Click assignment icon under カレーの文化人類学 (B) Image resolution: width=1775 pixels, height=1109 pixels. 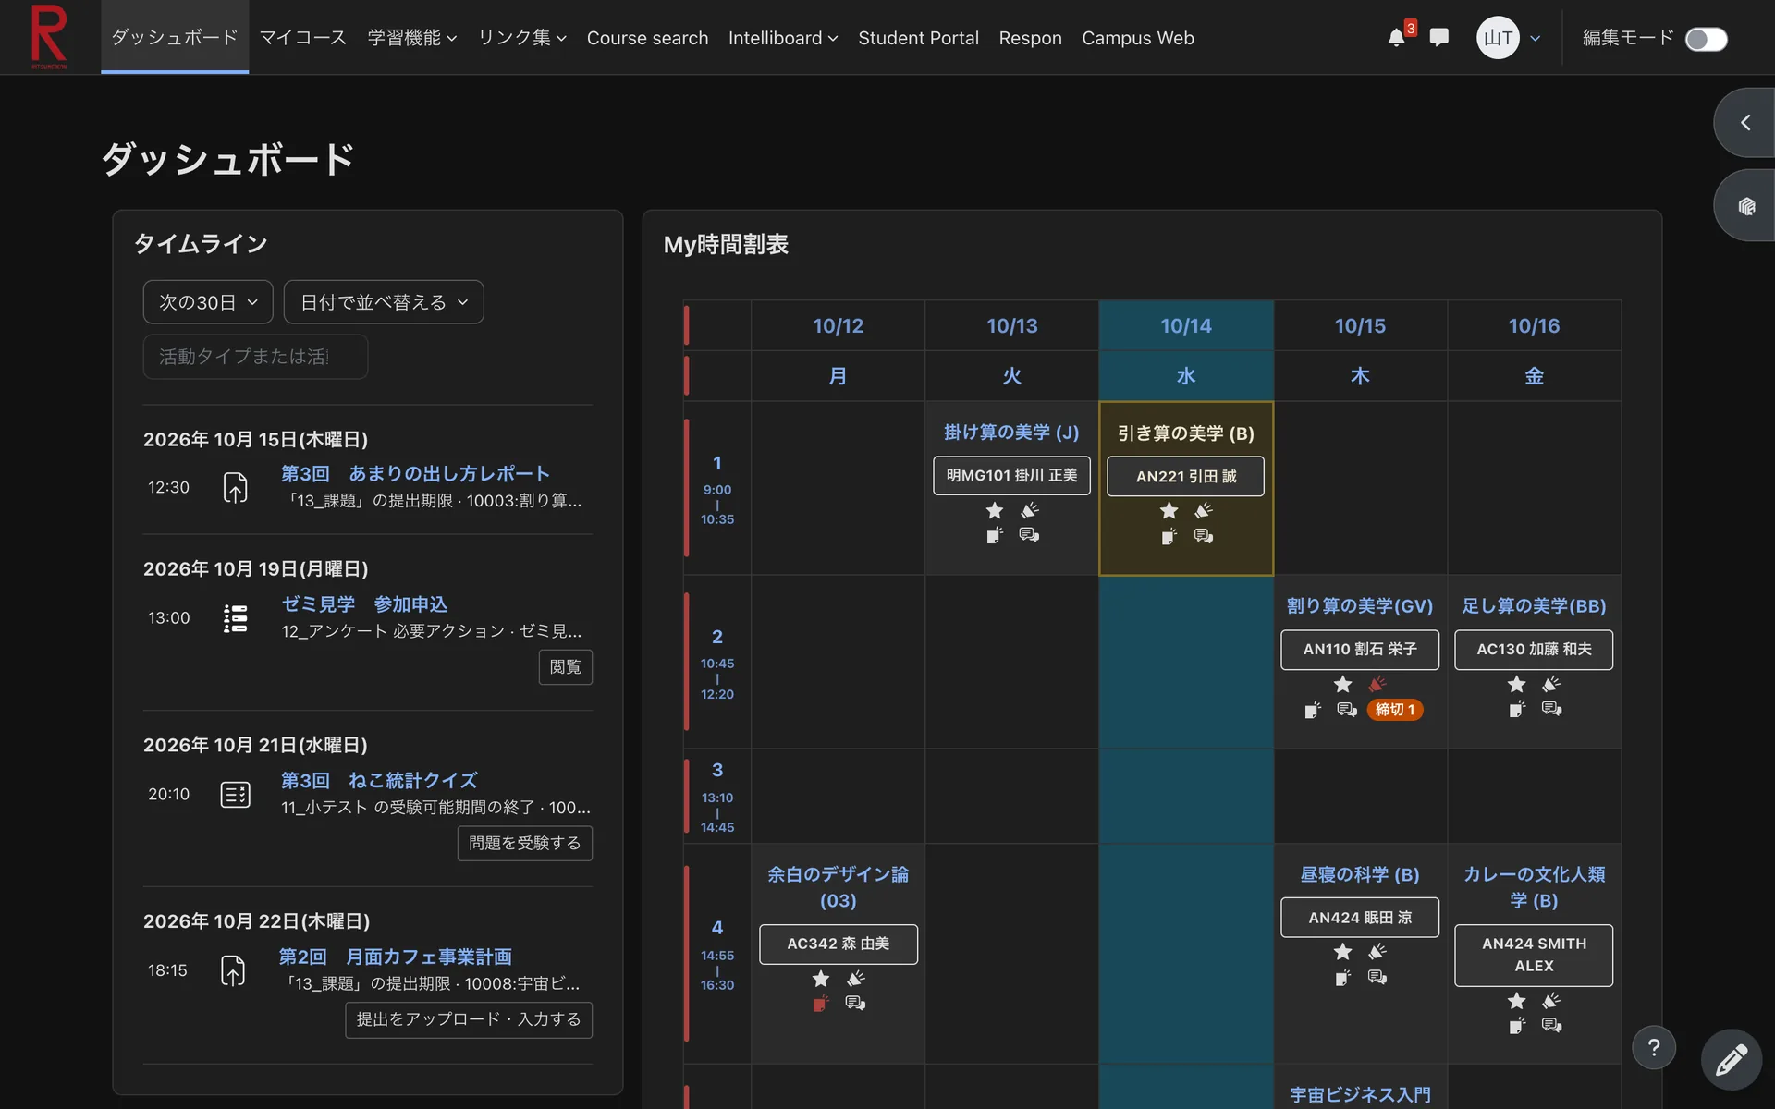[x=1517, y=1025]
